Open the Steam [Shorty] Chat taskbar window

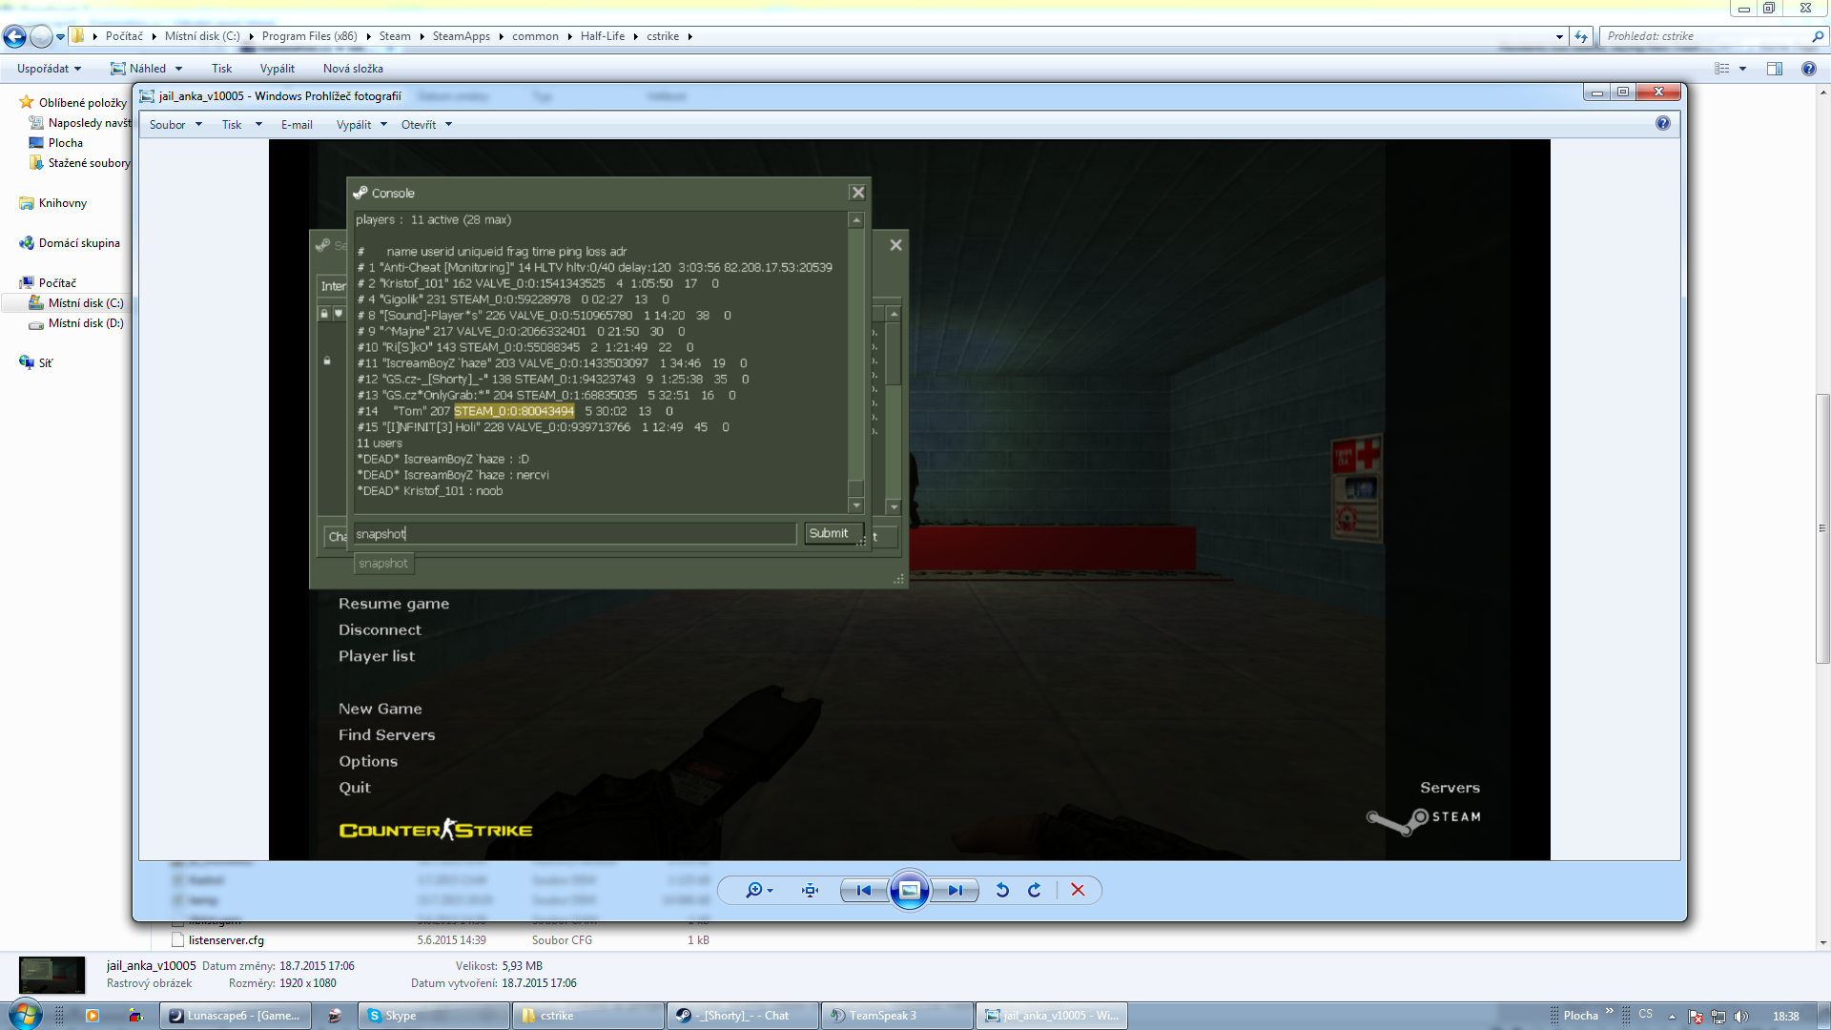click(x=743, y=1016)
